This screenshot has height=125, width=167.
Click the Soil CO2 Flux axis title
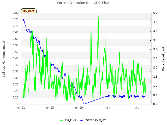[4, 59]
